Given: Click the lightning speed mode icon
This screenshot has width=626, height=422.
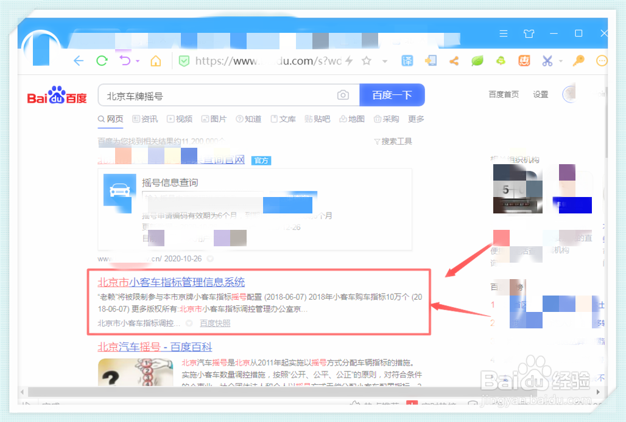Looking at the screenshot, I should click(x=349, y=61).
